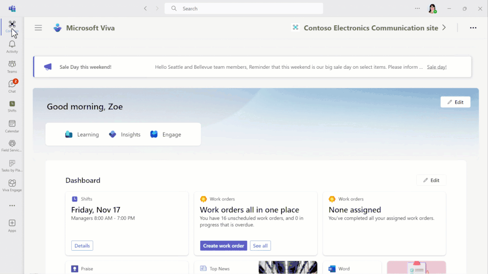Click the "Dashboard" section heading
This screenshot has height=274, width=488.
(83, 180)
